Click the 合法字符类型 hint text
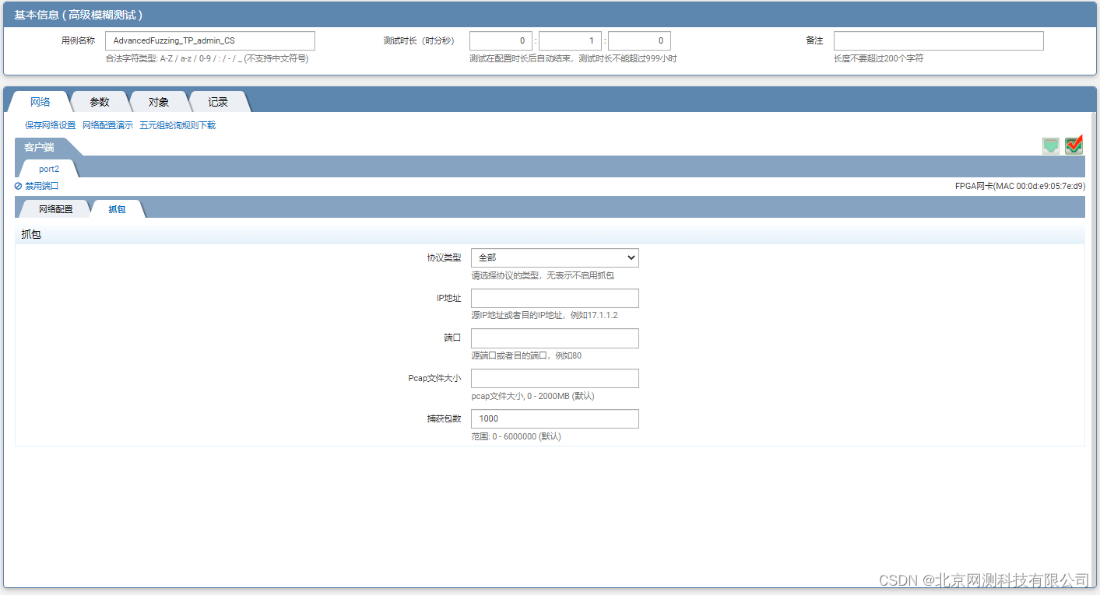The width and height of the screenshot is (1100, 595). (207, 58)
